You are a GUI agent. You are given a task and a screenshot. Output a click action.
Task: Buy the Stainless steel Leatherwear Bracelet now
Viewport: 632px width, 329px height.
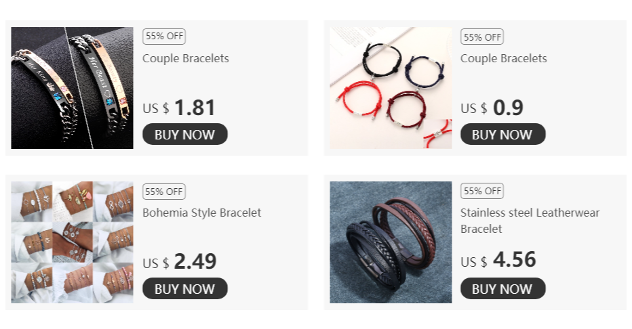tap(503, 288)
